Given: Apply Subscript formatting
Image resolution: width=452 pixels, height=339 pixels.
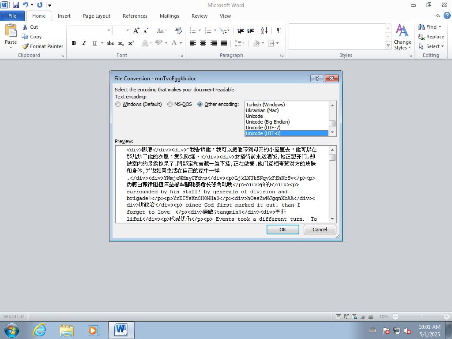Looking at the screenshot, I should (x=121, y=43).
